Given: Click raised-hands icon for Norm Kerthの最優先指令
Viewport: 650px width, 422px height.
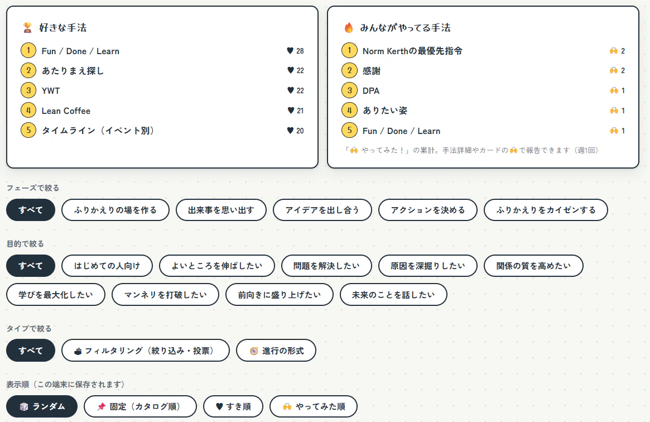Looking at the screenshot, I should [x=614, y=51].
